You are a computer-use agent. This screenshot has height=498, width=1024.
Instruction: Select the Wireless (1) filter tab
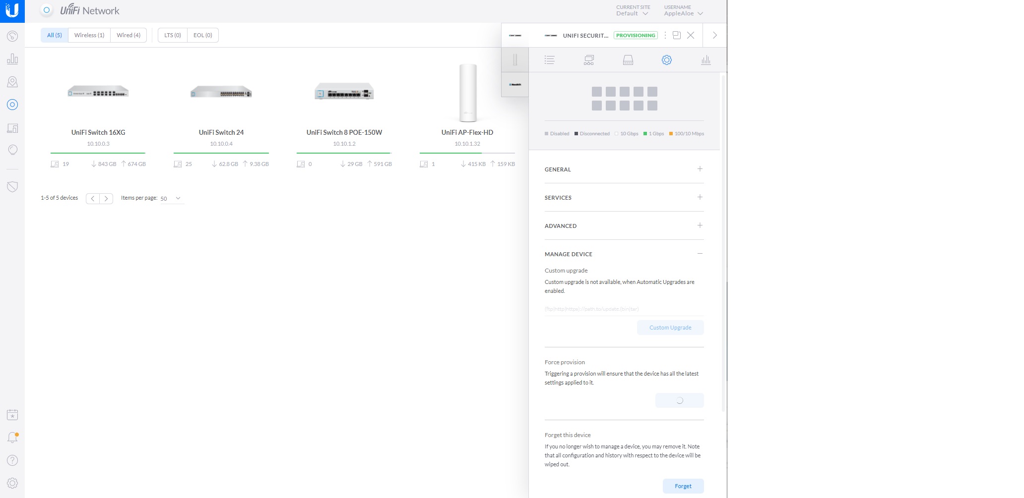coord(89,35)
